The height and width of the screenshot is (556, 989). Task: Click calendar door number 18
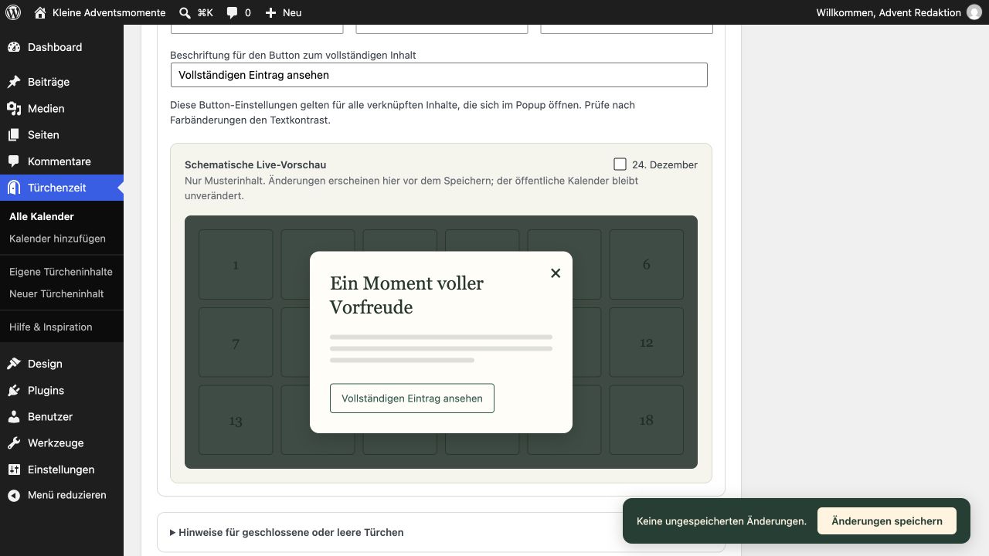[647, 421]
